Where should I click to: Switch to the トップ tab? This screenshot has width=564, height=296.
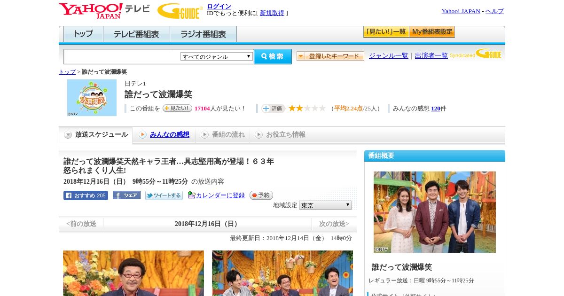click(83, 34)
